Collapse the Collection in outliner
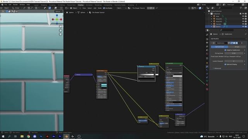 click(209, 14)
